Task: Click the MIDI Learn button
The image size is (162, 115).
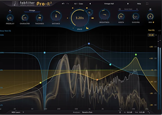Action: coord(16,112)
